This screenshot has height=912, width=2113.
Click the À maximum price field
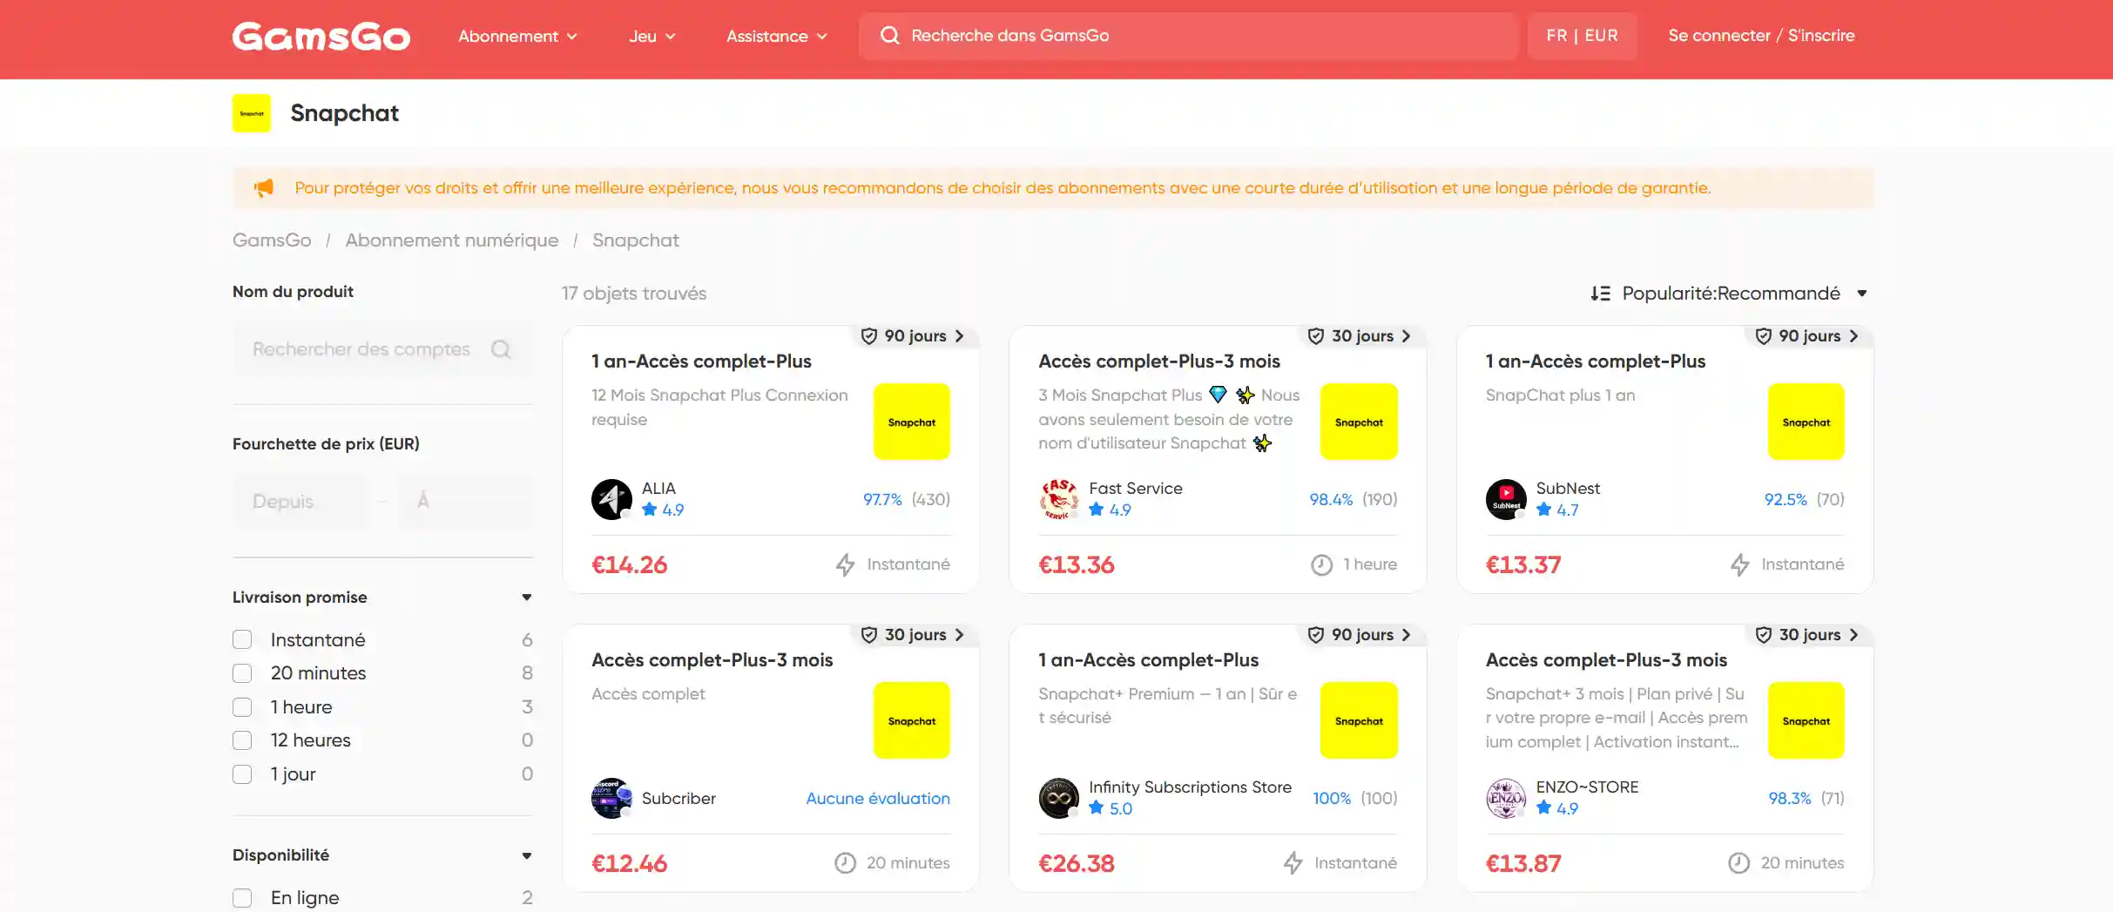(x=465, y=502)
